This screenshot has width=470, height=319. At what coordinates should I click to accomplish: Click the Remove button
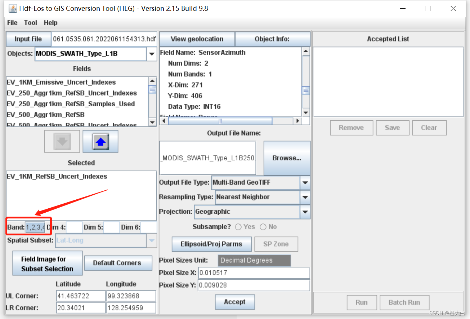351,128
